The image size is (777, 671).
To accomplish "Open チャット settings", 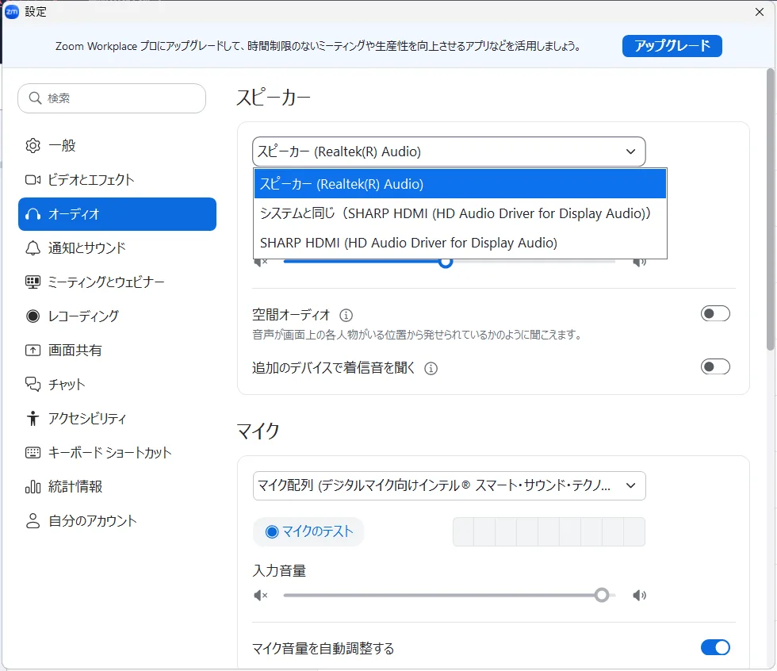I will pyautogui.click(x=117, y=384).
